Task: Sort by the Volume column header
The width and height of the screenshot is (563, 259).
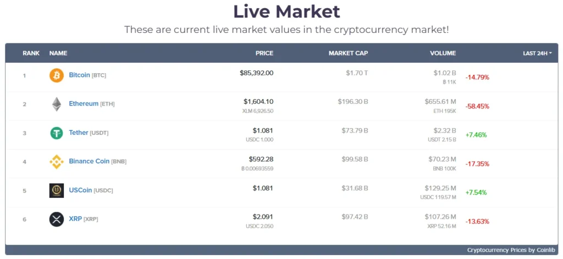Action: 443,53
